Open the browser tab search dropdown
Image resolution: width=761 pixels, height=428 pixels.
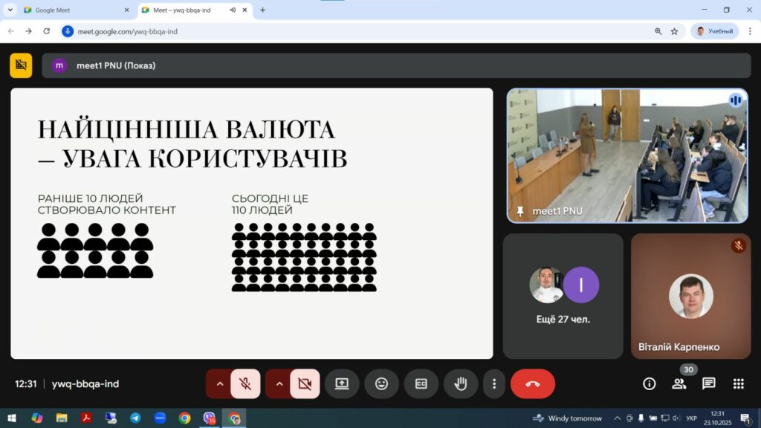(x=10, y=10)
